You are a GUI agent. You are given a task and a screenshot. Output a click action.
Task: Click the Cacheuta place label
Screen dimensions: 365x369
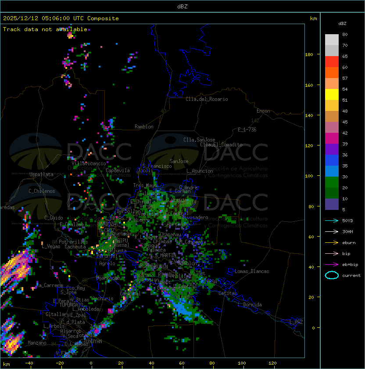[75, 247]
